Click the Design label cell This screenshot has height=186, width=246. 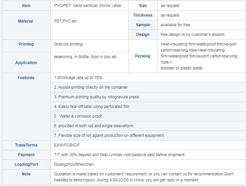tap(143, 35)
